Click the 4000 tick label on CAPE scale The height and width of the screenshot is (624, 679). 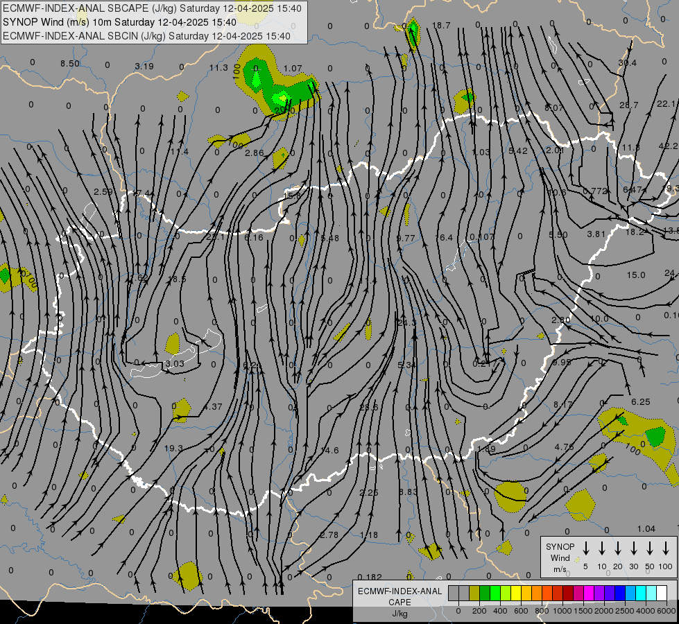[x=646, y=611]
